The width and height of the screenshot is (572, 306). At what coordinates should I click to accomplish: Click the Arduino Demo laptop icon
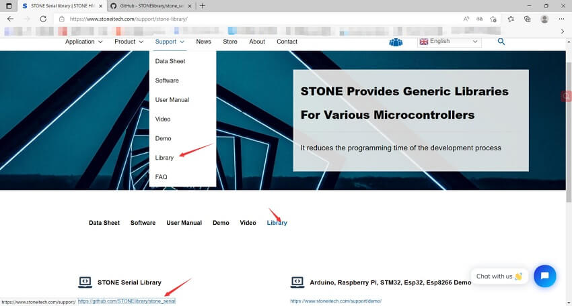tap(297, 283)
